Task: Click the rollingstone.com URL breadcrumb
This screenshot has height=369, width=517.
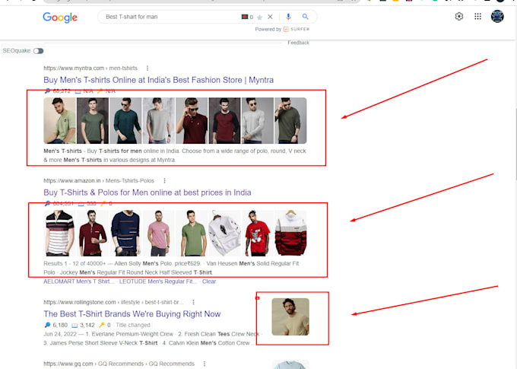Action: tap(113, 302)
